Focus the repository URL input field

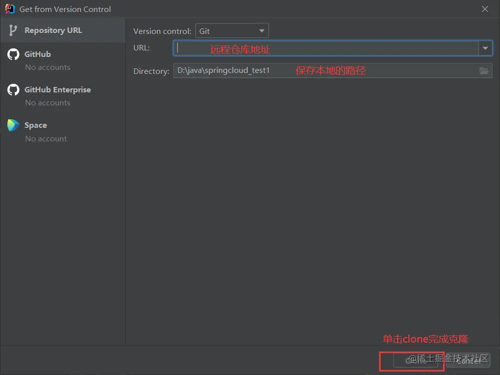pos(326,48)
